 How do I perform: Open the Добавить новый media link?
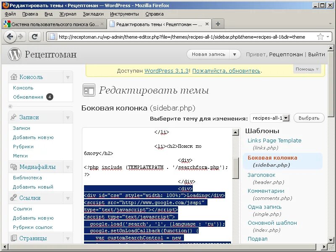[33, 187]
